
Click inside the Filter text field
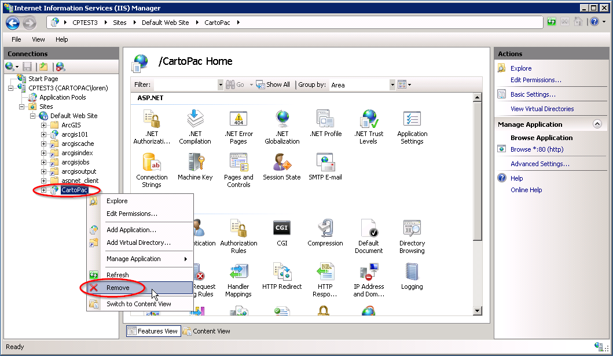click(186, 85)
